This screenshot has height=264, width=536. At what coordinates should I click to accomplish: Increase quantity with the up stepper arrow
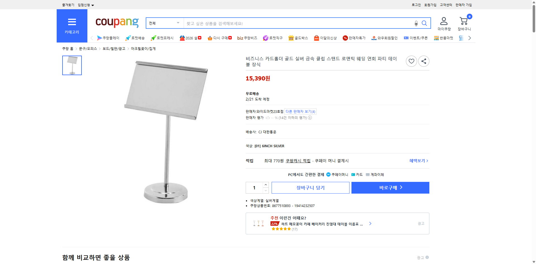[265, 184]
